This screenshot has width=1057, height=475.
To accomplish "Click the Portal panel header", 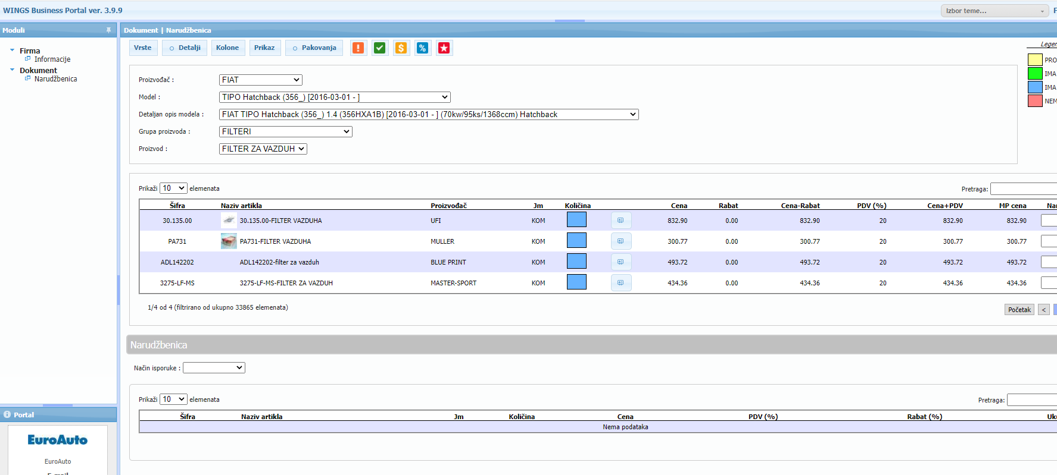I will (x=58, y=414).
